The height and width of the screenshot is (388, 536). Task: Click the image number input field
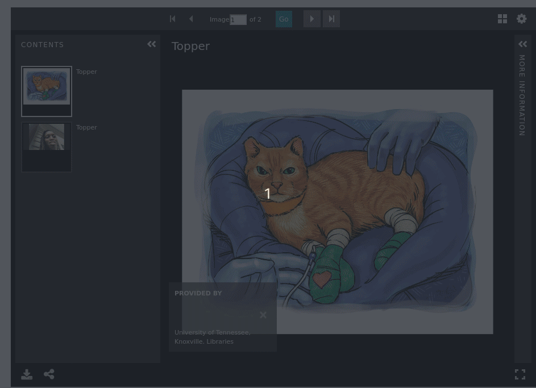[x=238, y=19]
